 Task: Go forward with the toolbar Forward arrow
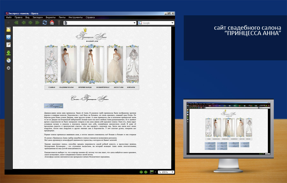30,23
